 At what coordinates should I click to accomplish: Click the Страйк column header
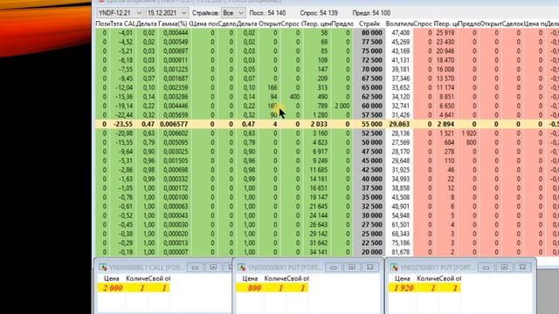(369, 24)
